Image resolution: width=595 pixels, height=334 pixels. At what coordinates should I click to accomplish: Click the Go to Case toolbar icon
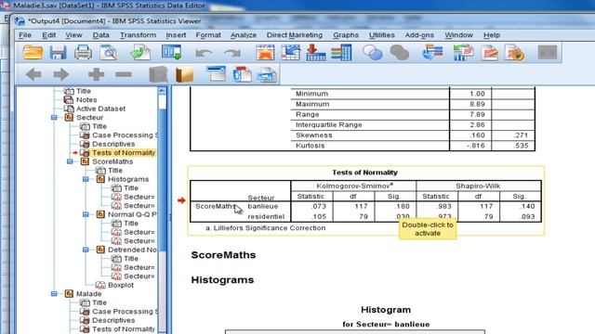tap(291, 52)
